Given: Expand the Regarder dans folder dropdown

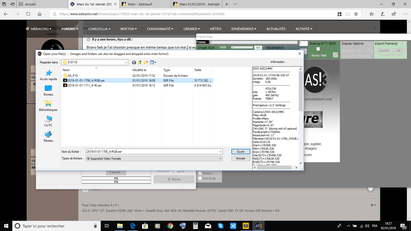Looking at the screenshot, I should pos(126,62).
